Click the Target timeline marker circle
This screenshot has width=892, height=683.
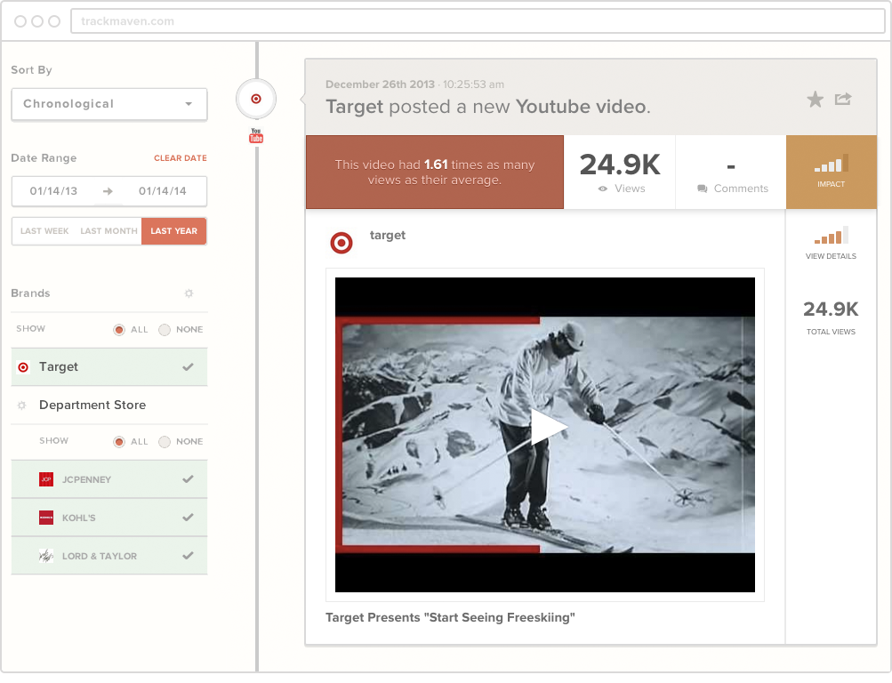[x=256, y=99]
